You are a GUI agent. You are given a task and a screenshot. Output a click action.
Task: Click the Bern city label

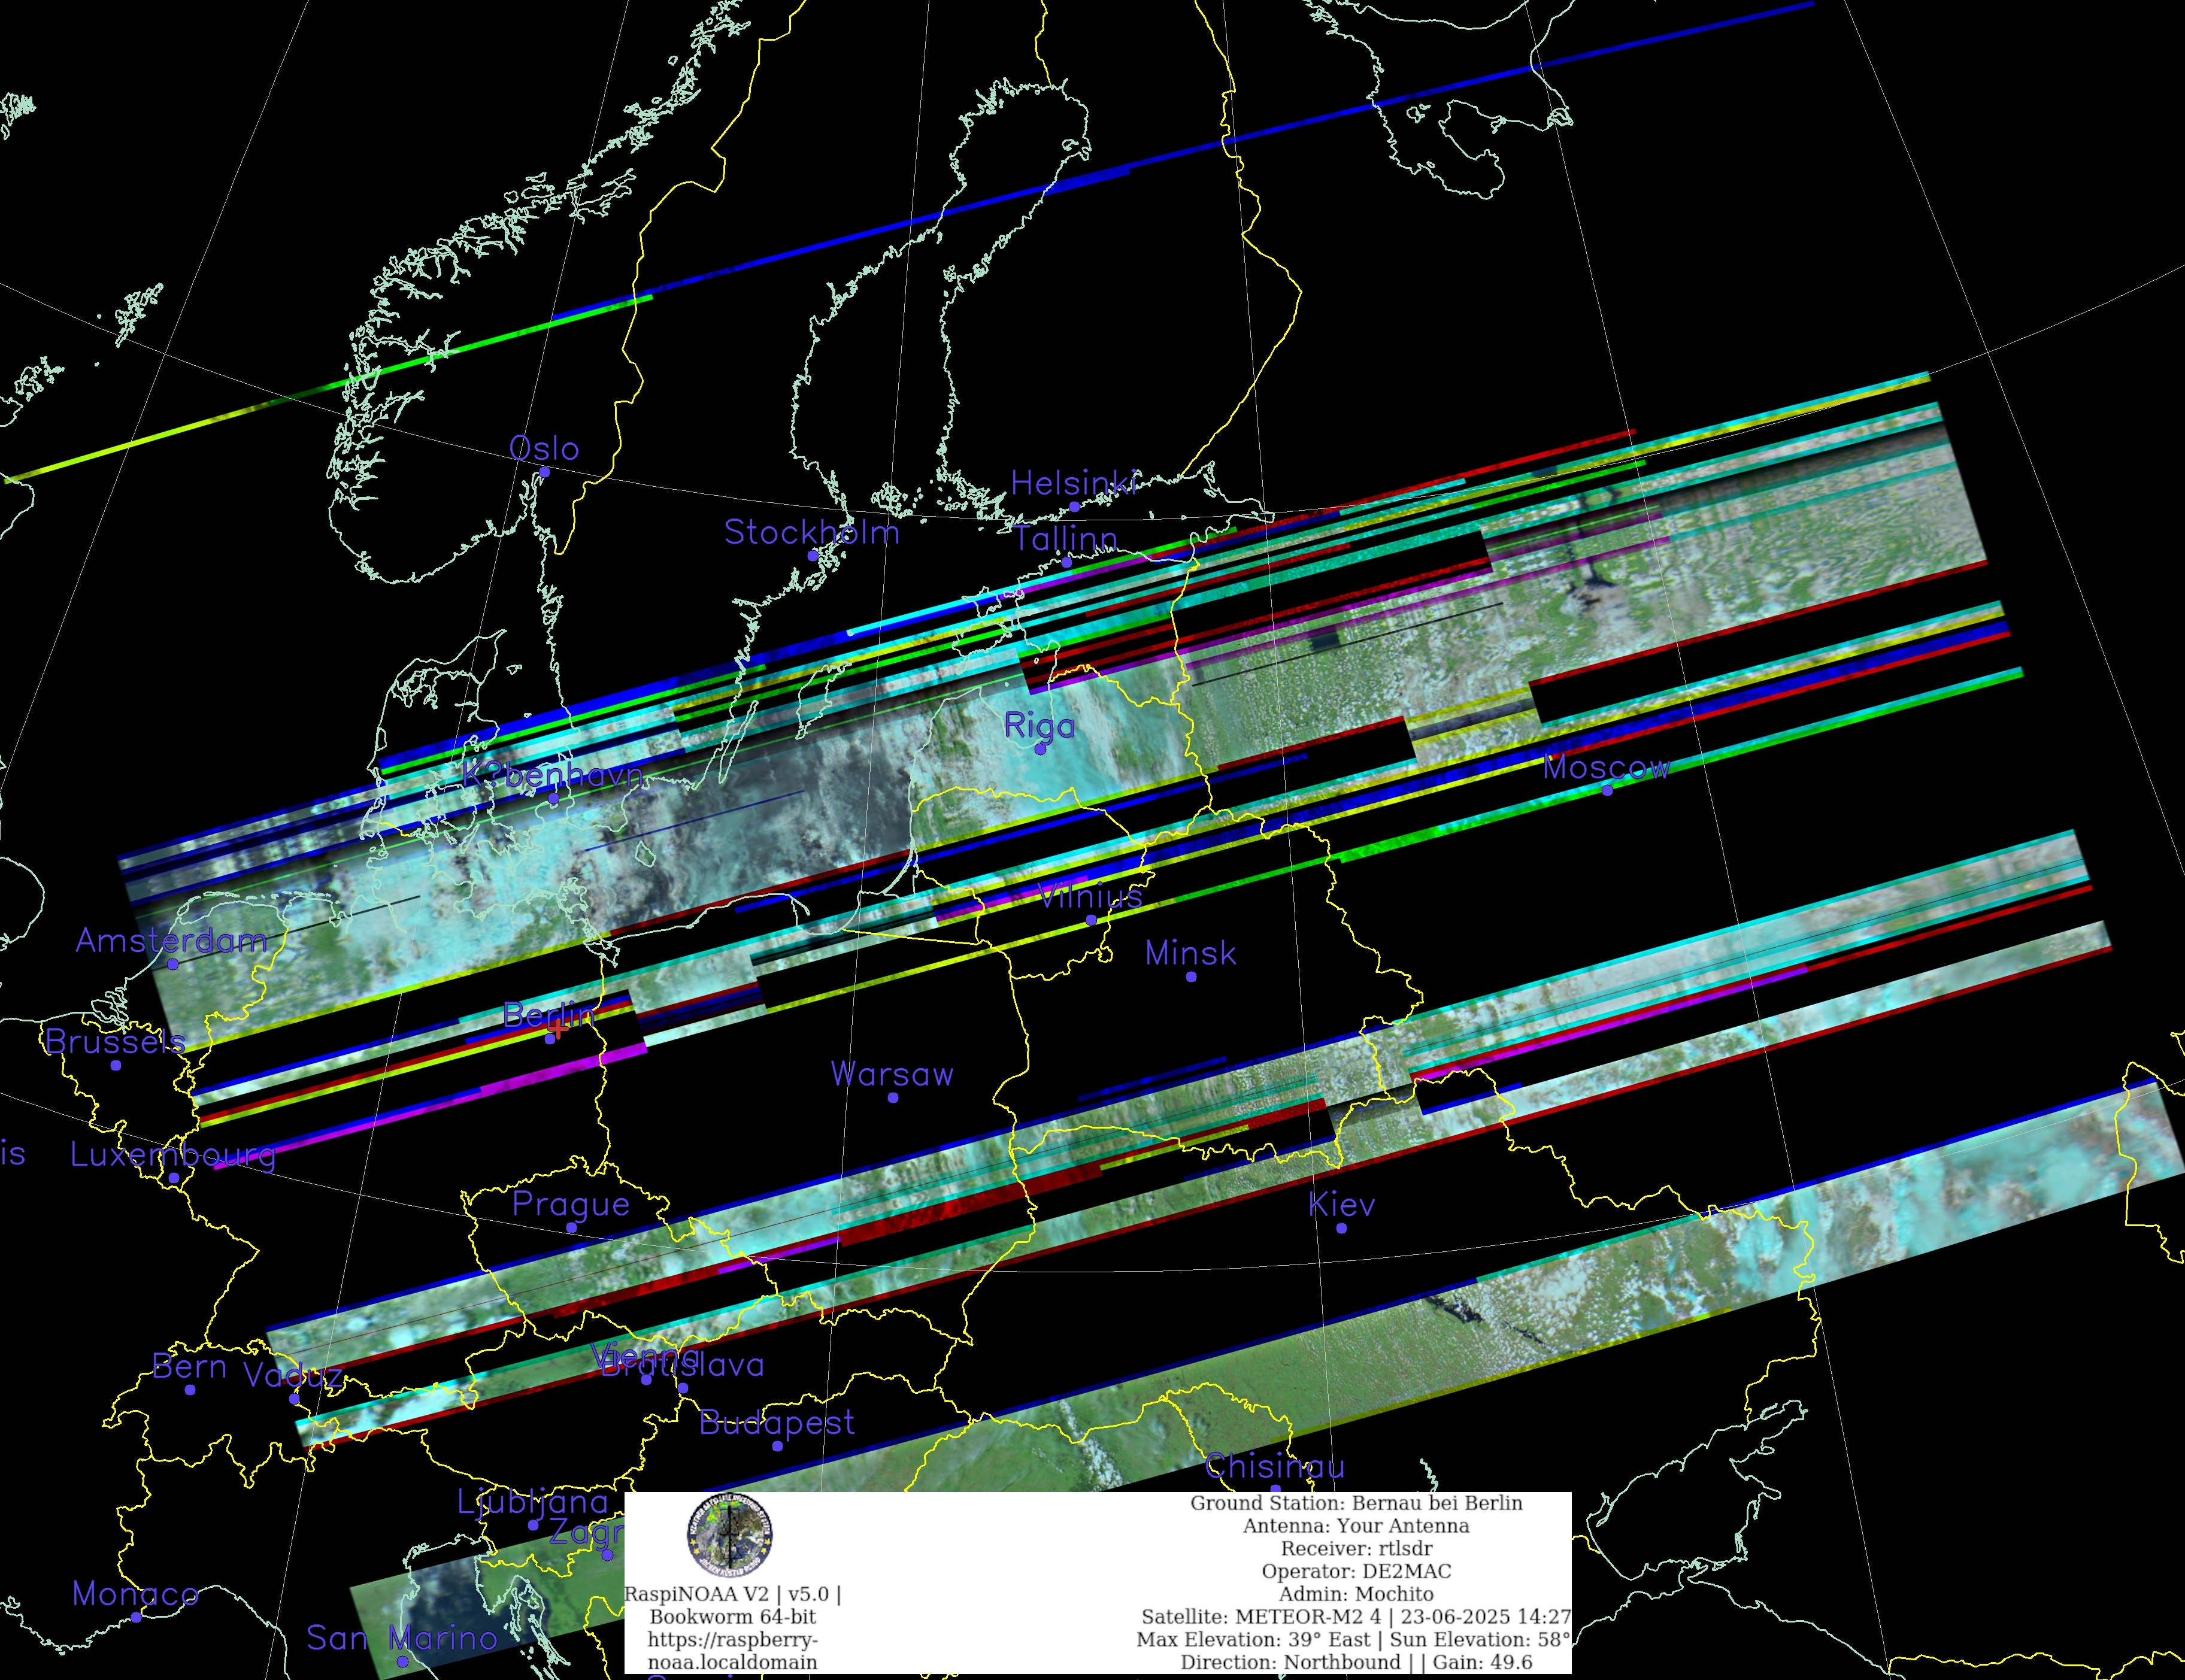[189, 1366]
